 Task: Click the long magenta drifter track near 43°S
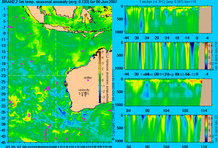tap(46, 135)
